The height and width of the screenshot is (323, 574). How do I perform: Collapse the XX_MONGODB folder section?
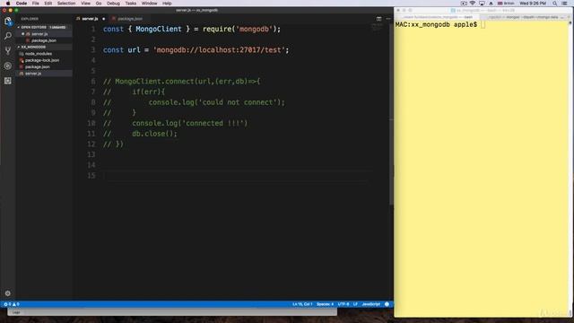(44, 47)
